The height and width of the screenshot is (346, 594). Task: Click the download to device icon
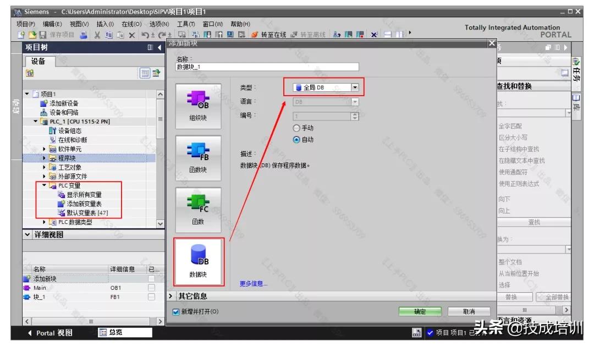(207, 35)
